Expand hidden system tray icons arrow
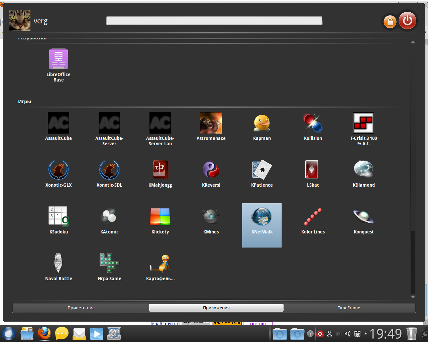Screen dimensions: 428x342 pyautogui.click(x=366, y=333)
